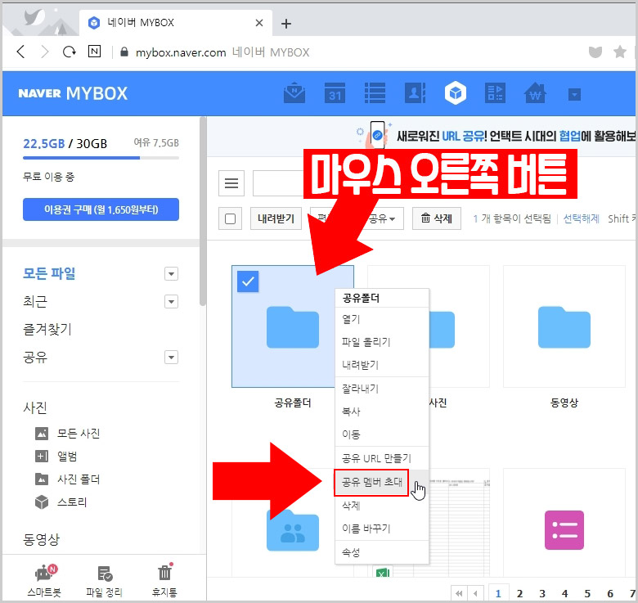The height and width of the screenshot is (603, 638).
Task: Click 내려받기 toolbar button
Action: point(276,218)
